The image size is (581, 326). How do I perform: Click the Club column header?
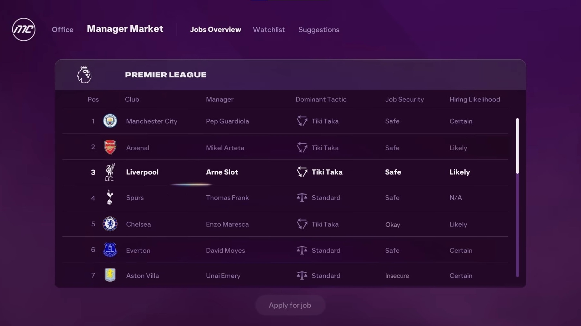click(132, 99)
